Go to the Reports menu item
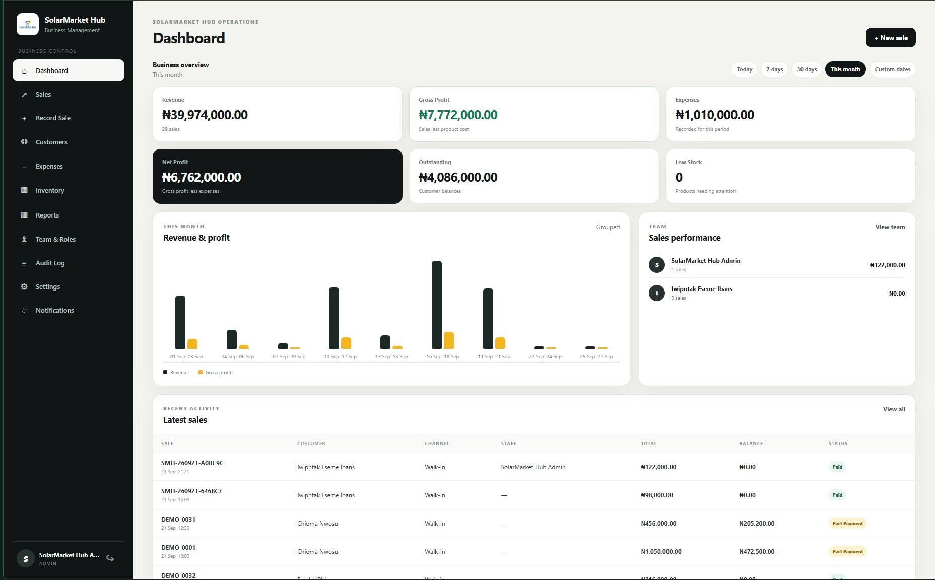This screenshot has height=580, width=935. (69, 215)
